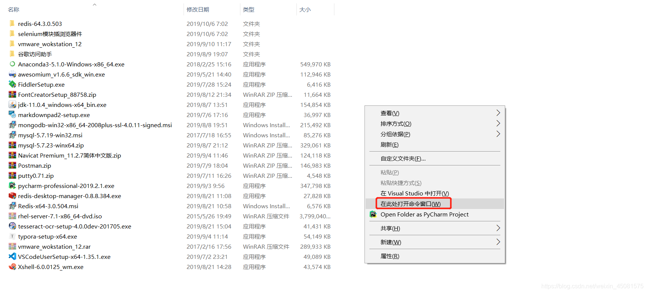Viewport: 647px width, 293px height.
Task: Choose Open Folder as PyCharm Project
Action: click(435, 214)
